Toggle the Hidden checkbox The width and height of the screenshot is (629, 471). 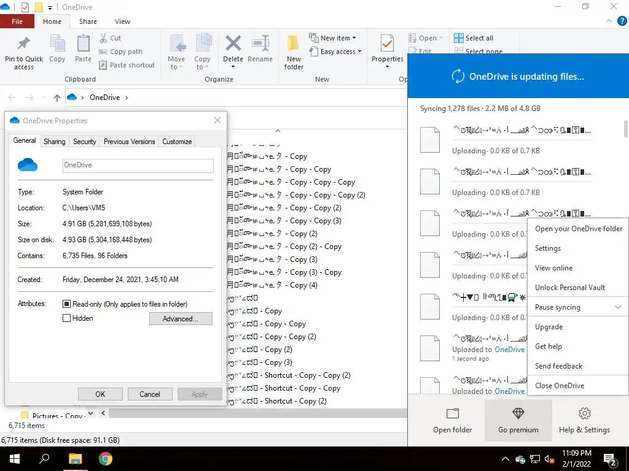click(x=66, y=318)
